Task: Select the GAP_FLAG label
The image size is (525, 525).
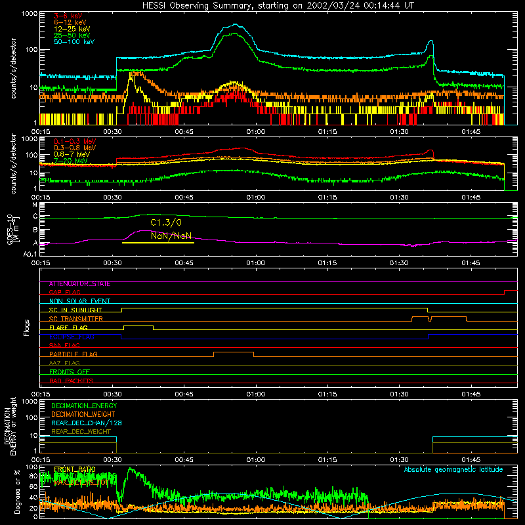Action: 64,292
